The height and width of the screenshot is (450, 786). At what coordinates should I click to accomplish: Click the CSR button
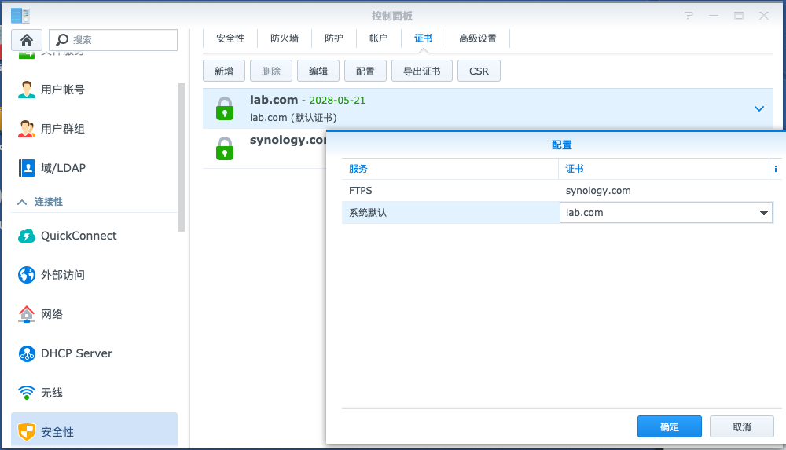click(x=479, y=71)
